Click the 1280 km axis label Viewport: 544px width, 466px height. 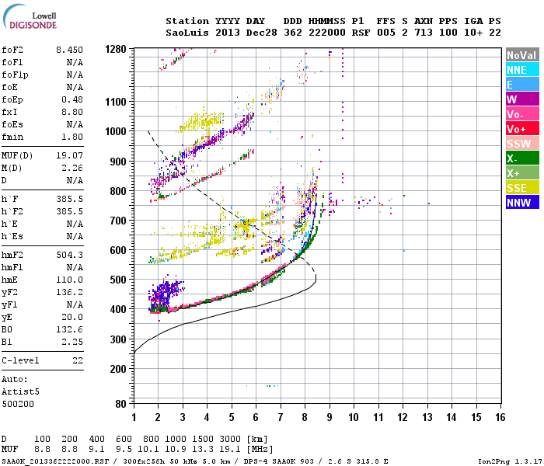click(x=116, y=49)
